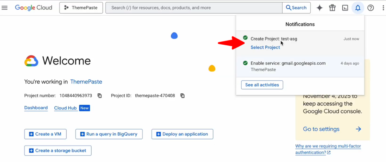Open the help question mark icon
Image resolution: width=386 pixels, height=162 pixels.
(371, 8)
